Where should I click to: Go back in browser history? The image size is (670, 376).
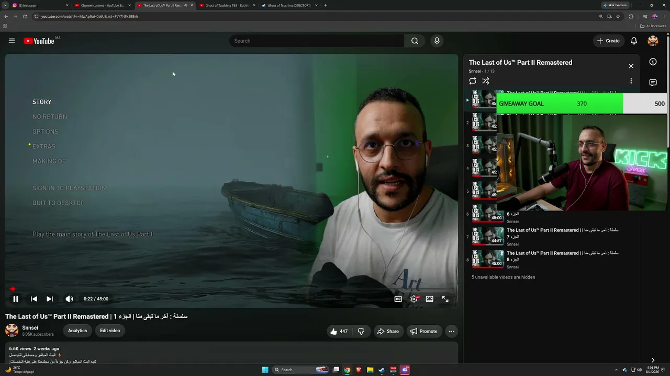6,16
